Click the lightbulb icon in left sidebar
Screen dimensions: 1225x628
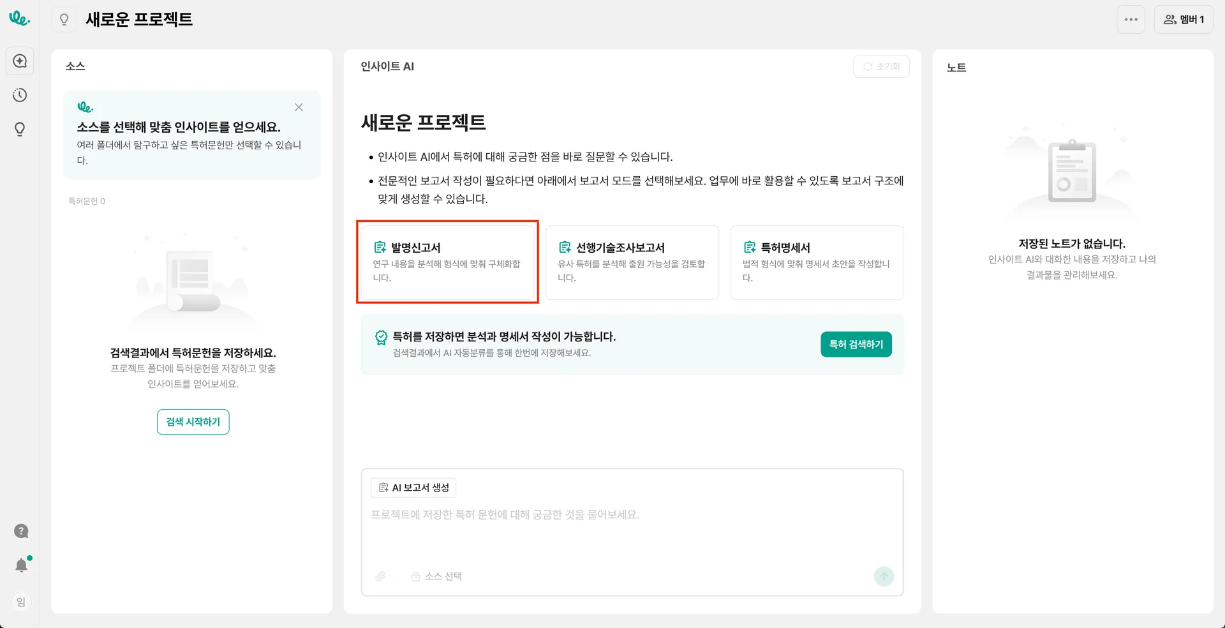(x=20, y=130)
